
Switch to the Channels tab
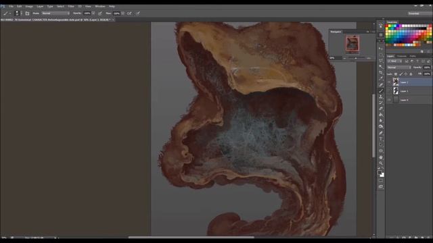coord(402,56)
